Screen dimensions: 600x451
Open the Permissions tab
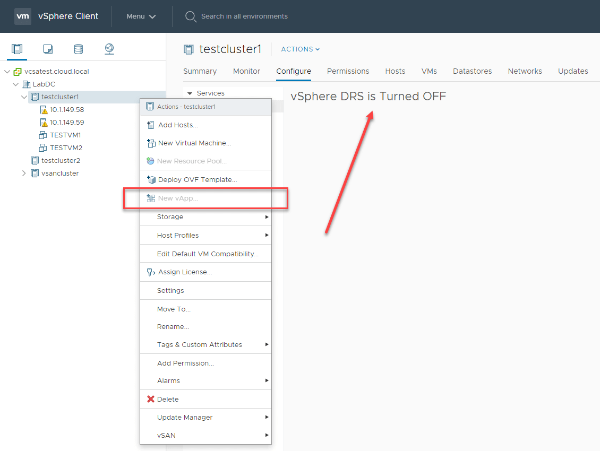(348, 71)
